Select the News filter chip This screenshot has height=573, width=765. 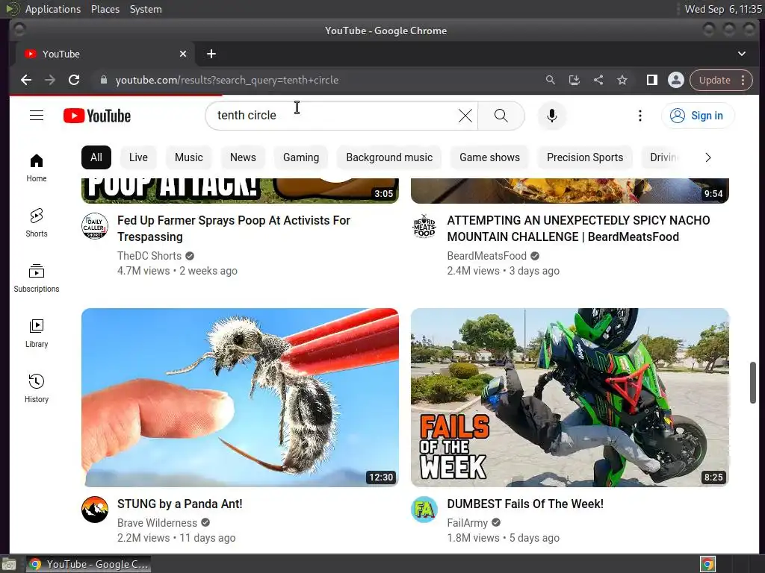click(243, 157)
